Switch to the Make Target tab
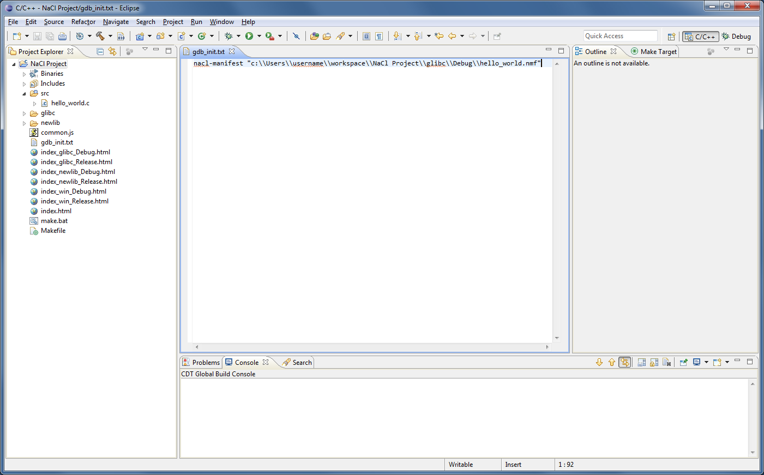 654,51
